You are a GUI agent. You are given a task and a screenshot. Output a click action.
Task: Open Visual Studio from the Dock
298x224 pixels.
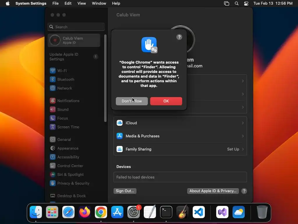pos(222,212)
